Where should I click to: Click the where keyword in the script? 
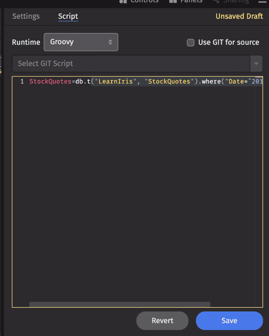(x=211, y=81)
